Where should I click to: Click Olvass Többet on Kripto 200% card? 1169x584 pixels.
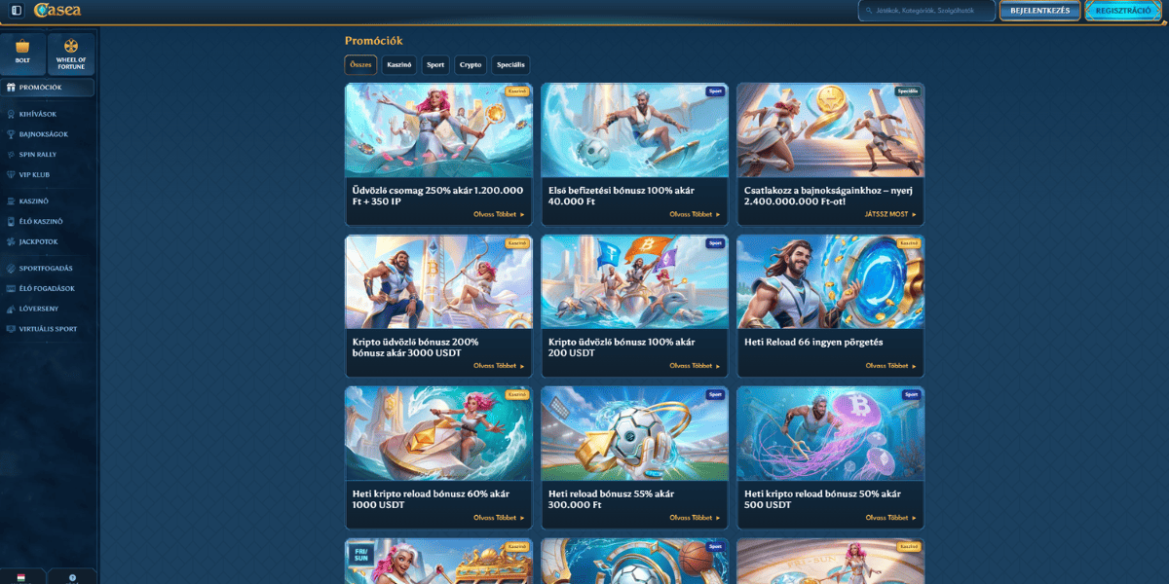click(499, 366)
